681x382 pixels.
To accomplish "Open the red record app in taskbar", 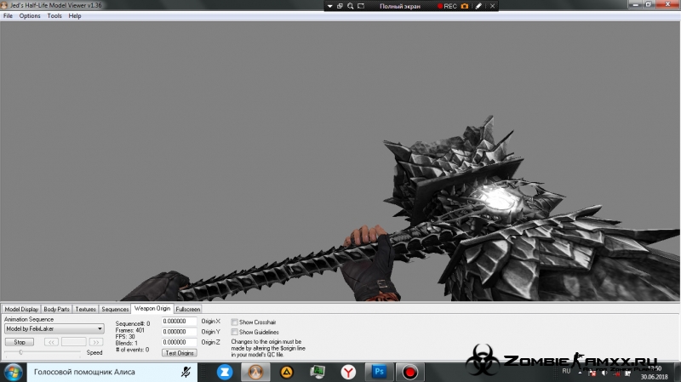I will tap(409, 372).
